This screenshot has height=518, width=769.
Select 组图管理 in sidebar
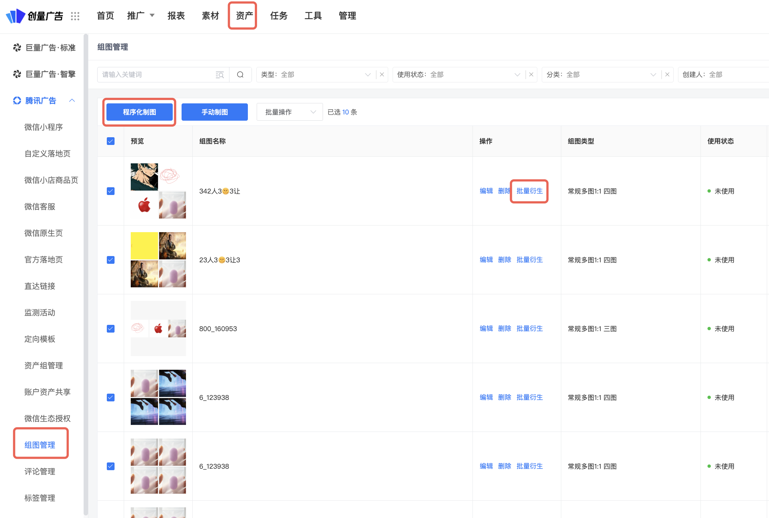click(40, 445)
